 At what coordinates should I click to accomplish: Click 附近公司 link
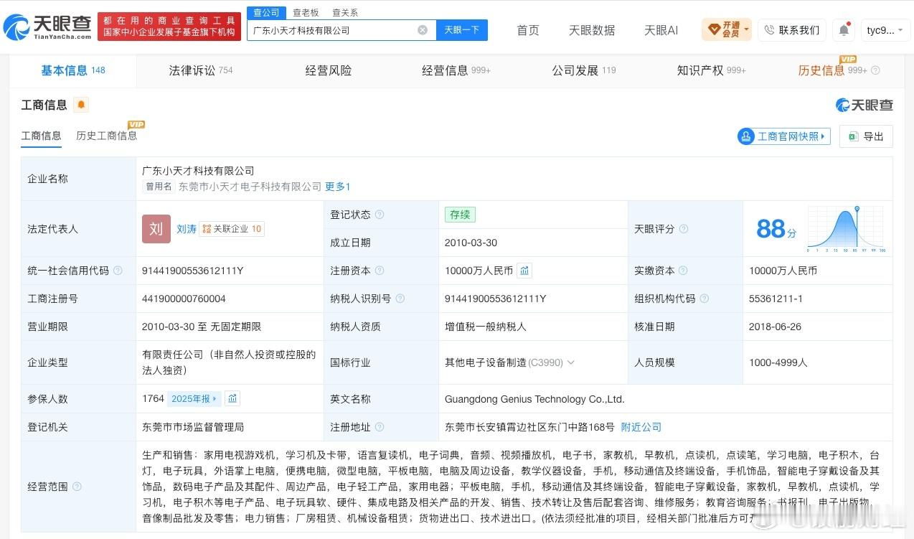[641, 427]
